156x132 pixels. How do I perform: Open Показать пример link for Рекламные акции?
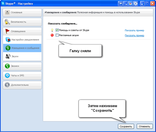click(134, 35)
